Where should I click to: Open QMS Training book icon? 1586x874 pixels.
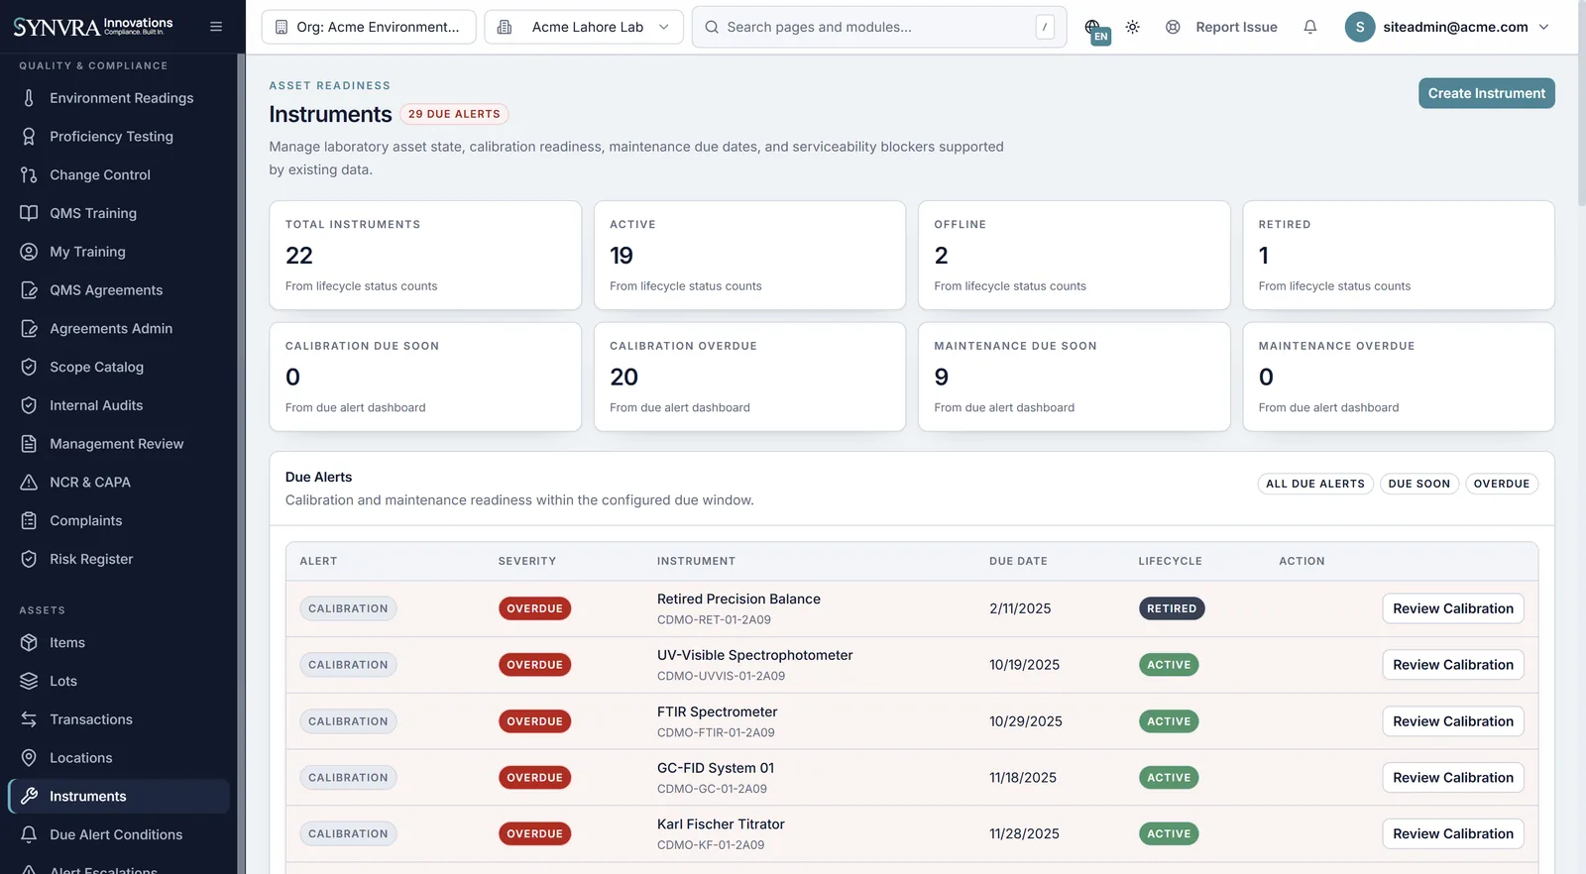(29, 213)
